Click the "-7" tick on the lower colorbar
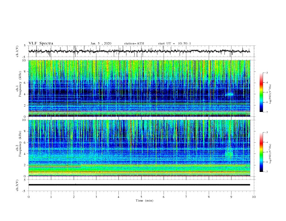This screenshot has width=286, height=221. click(266, 172)
